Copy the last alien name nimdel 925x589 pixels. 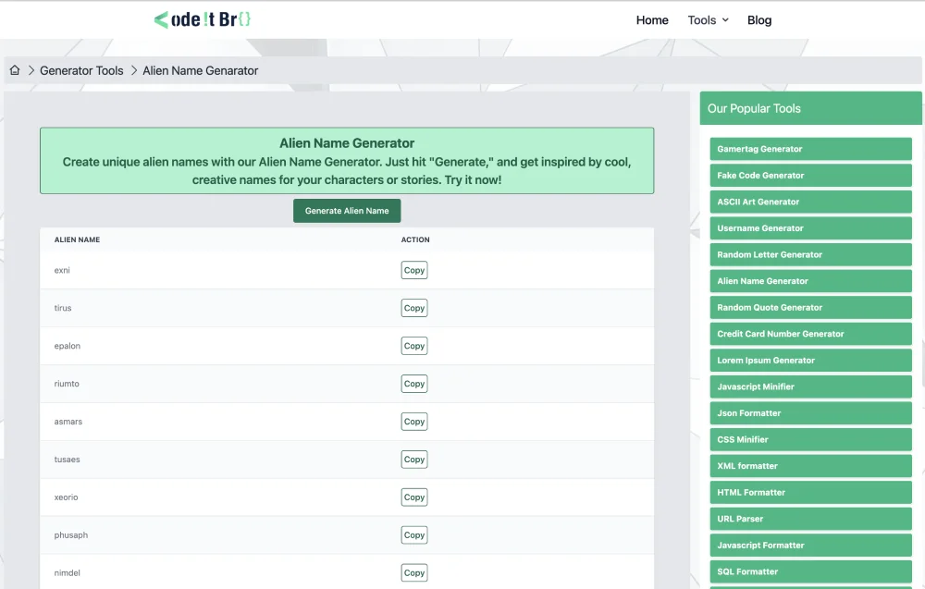point(413,571)
